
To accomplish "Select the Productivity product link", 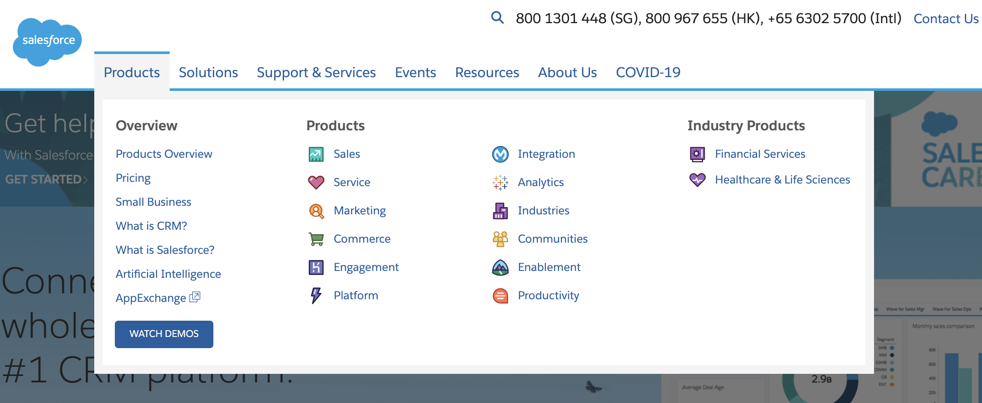I will [x=548, y=295].
